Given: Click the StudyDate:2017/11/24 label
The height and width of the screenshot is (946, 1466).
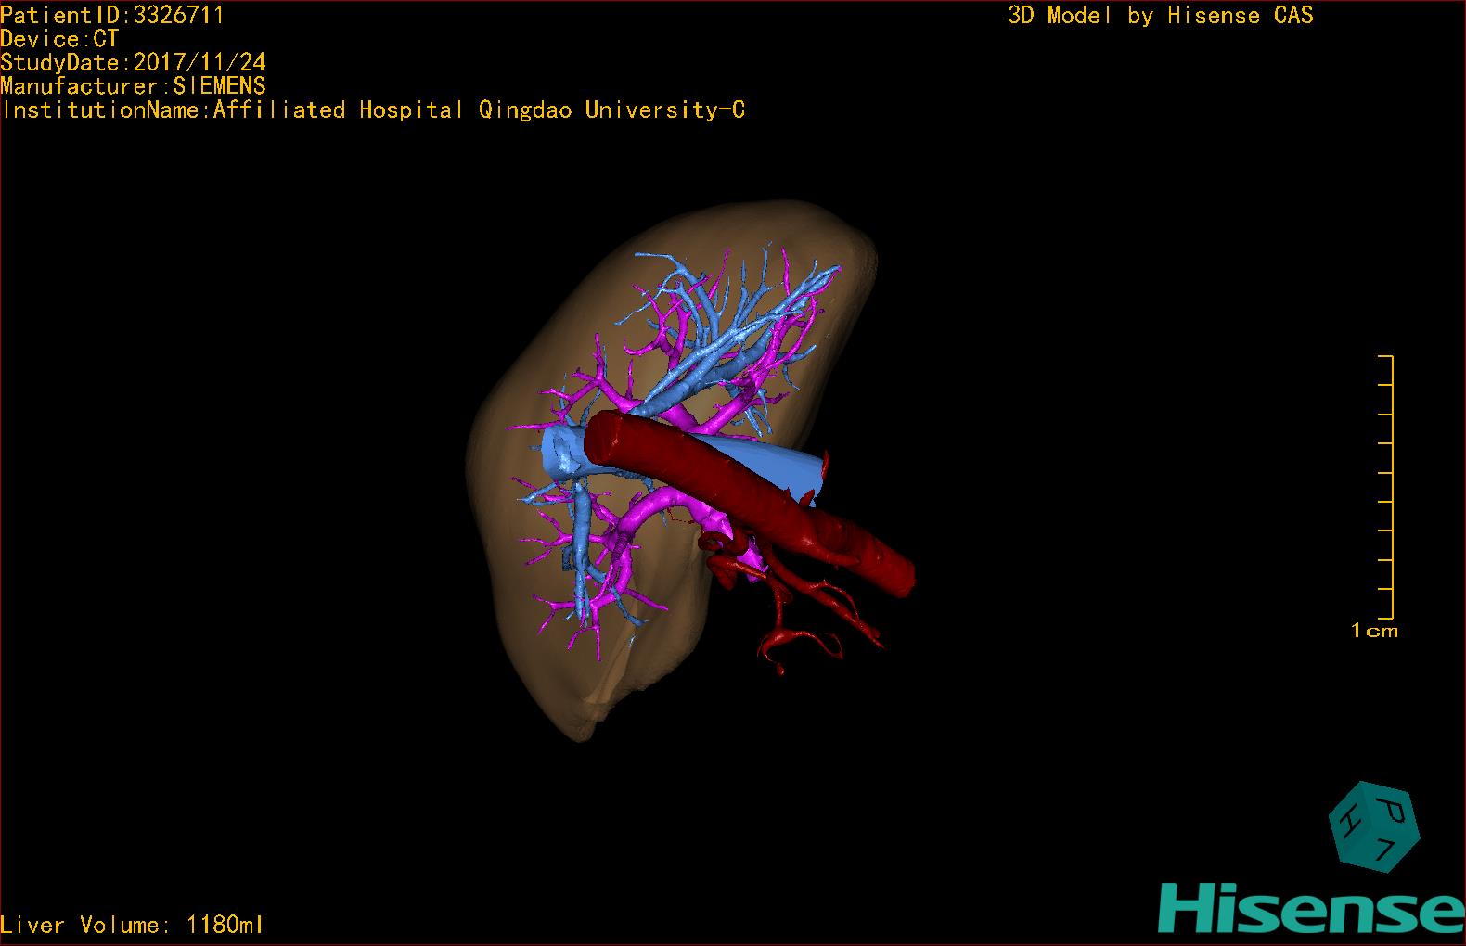Looking at the screenshot, I should pyautogui.click(x=134, y=62).
